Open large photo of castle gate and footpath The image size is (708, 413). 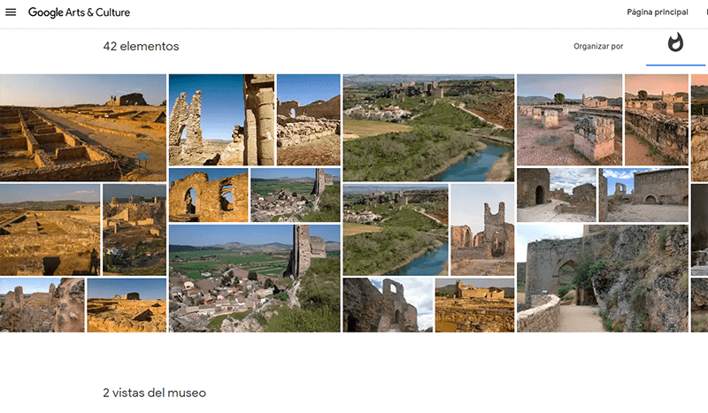pos(602,278)
